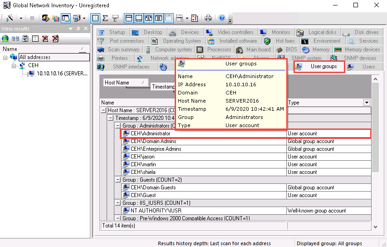This screenshot has height=247, width=387.
Task: Collapse the All addresses tree node
Action: 5,58
